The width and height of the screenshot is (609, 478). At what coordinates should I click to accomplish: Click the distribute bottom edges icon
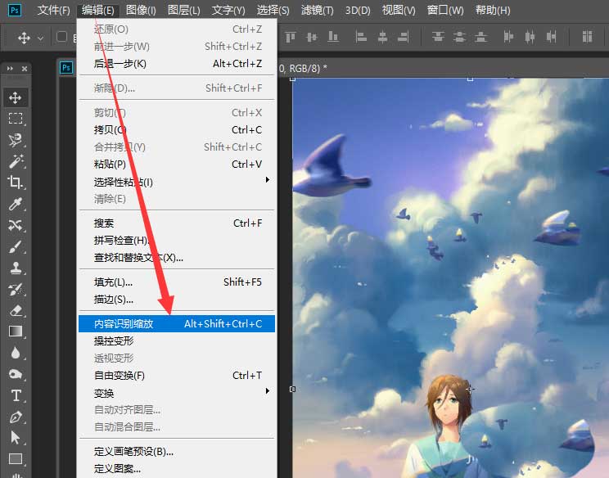click(480, 37)
